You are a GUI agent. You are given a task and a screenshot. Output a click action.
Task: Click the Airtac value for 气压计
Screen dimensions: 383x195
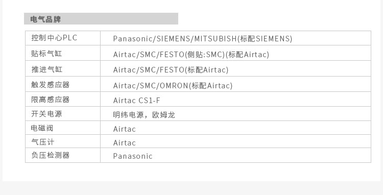coord(124,142)
